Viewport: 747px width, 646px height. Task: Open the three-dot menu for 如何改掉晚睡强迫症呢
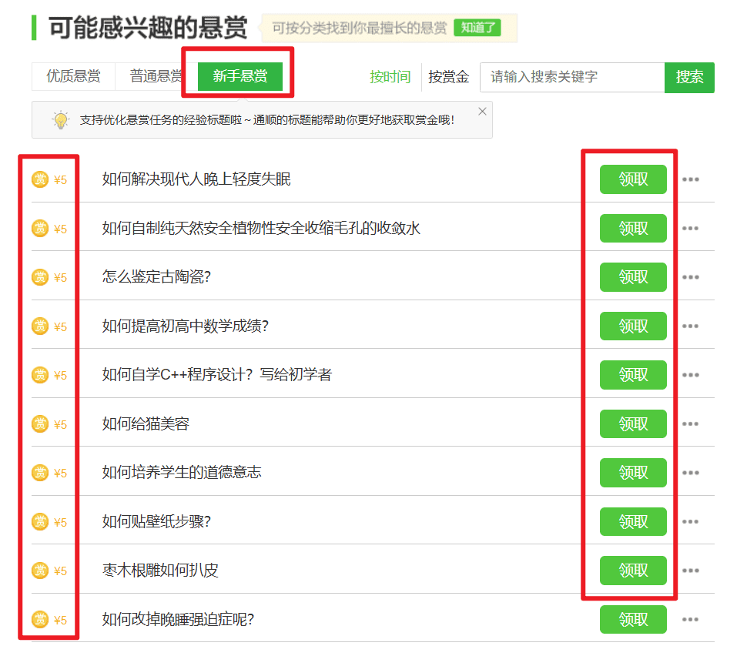pyautogui.click(x=691, y=620)
